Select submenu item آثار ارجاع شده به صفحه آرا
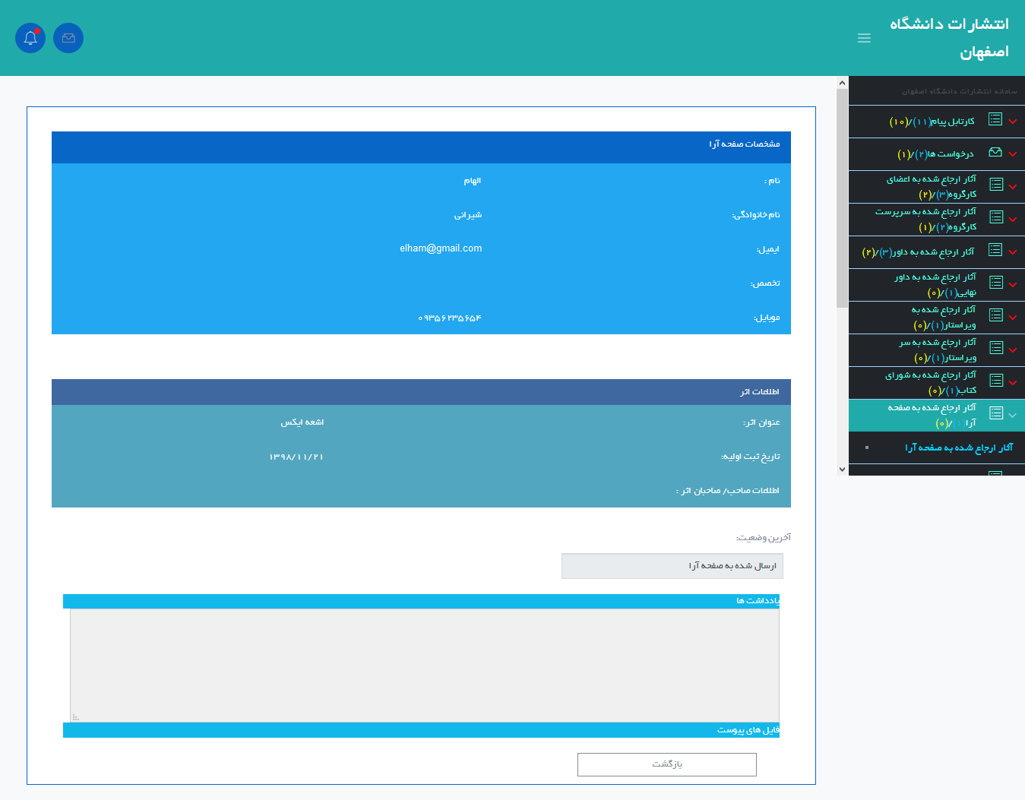Screen dimensions: 1025x800 [x=958, y=448]
